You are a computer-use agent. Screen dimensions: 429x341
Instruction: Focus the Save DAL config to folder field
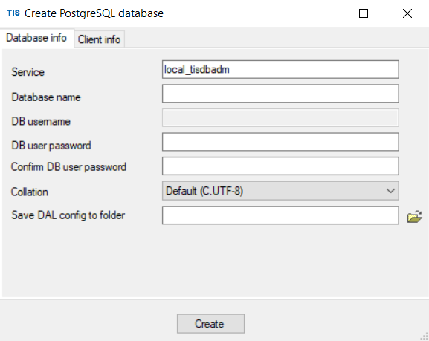tap(280, 215)
